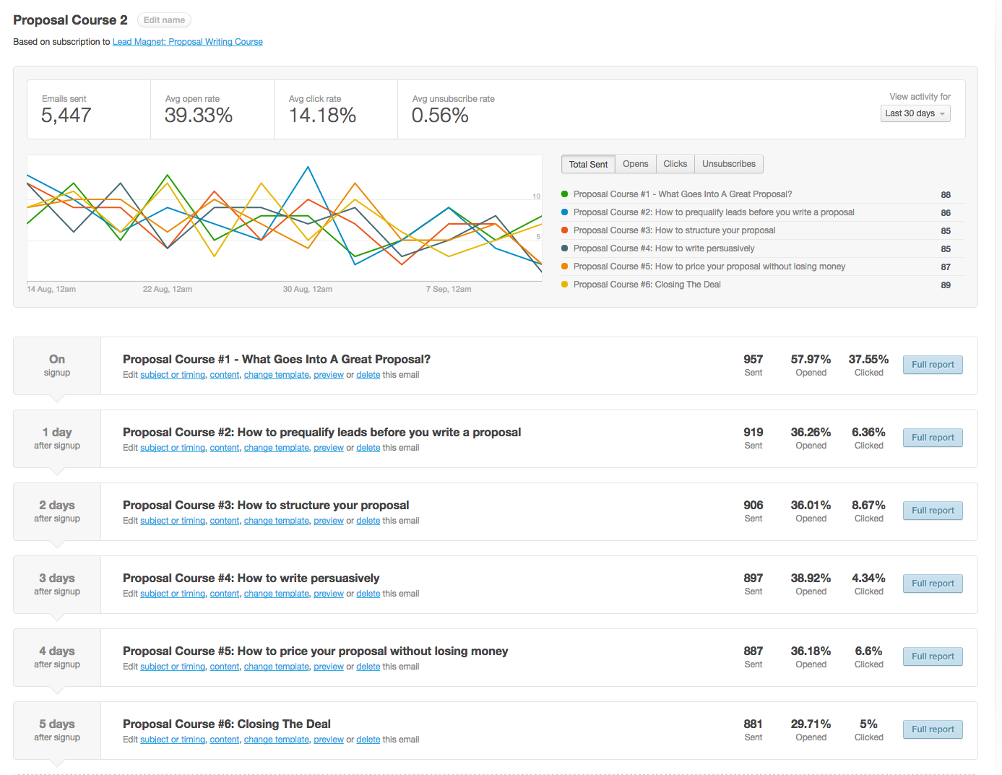Preview the Proposal Course #5 email
1002x775 pixels.
tap(328, 667)
